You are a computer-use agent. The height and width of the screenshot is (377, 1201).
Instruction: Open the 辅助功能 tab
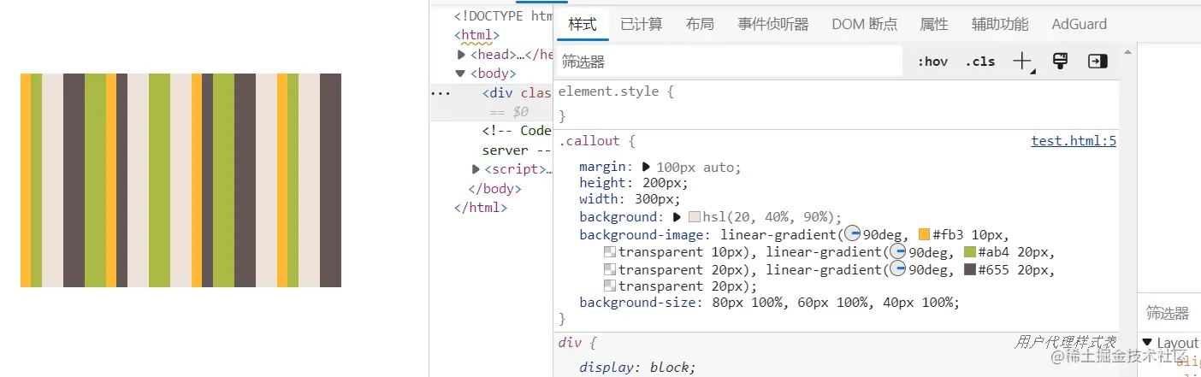pos(1000,24)
